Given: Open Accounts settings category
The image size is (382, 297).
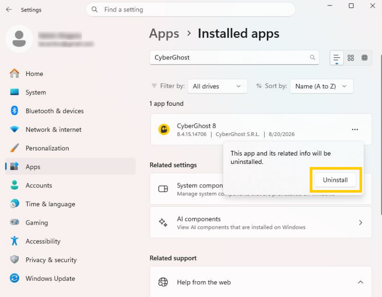Looking at the screenshot, I should [70, 186].
